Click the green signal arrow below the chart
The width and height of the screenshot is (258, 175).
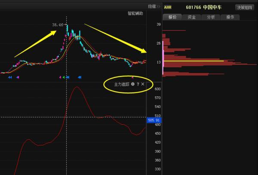pyautogui.click(x=64, y=77)
